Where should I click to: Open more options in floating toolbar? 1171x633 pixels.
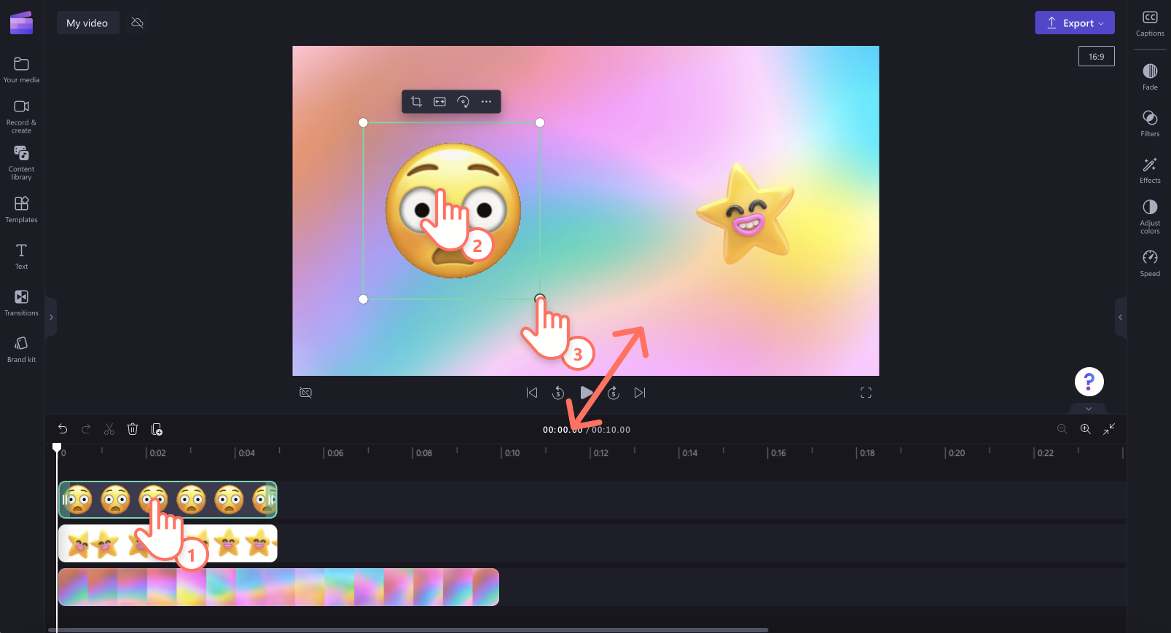point(486,102)
